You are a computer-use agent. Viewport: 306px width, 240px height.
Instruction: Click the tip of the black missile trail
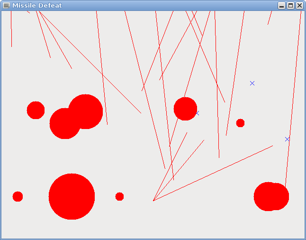(x=141, y=113)
